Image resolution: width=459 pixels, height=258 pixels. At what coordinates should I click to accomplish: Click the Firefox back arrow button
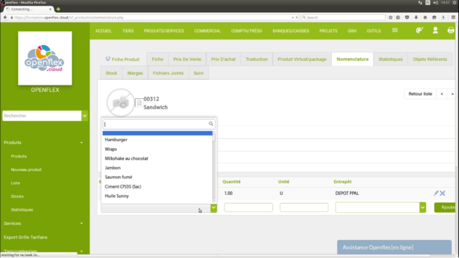tap(5, 17)
